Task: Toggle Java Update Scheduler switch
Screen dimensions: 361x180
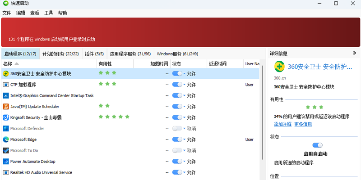Action: point(177,107)
